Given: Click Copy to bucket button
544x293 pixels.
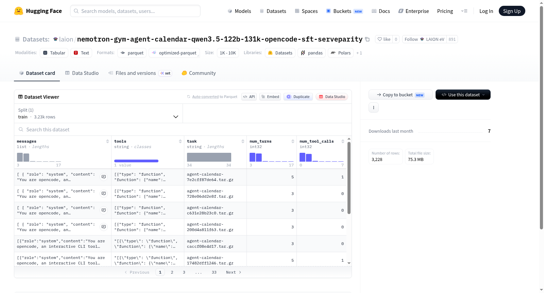Looking at the screenshot, I should 401,95.
